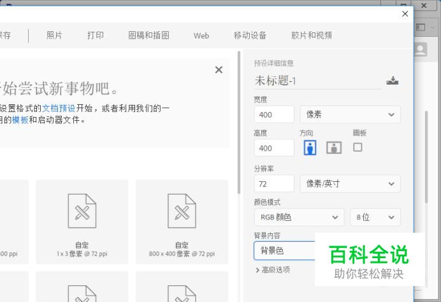Select landscape orientation icon
The height and width of the screenshot is (302, 441).
click(334, 148)
